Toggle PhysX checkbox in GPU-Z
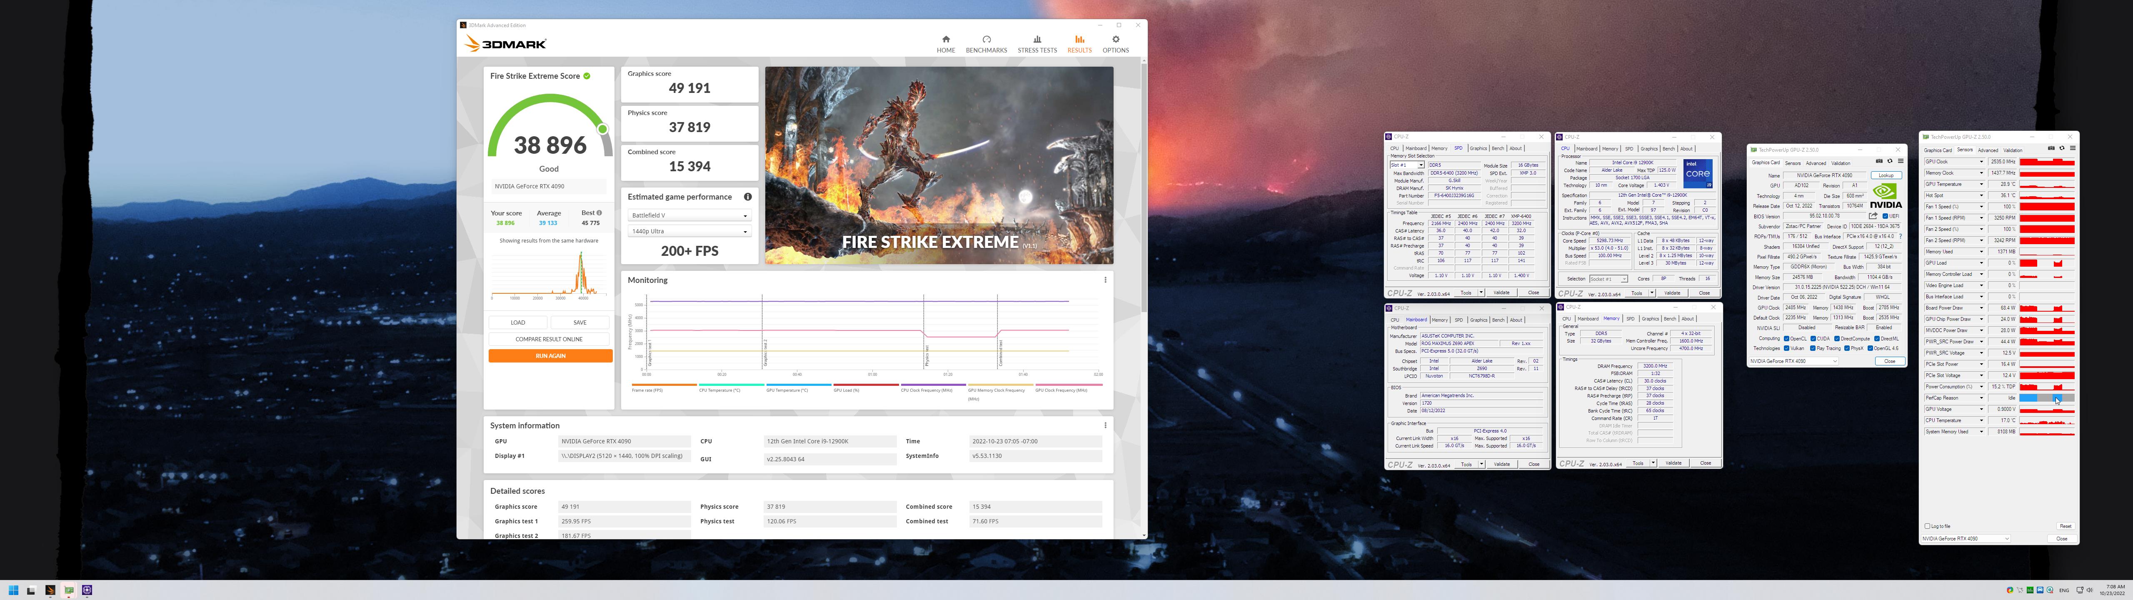This screenshot has width=2133, height=600. pos(1847,348)
